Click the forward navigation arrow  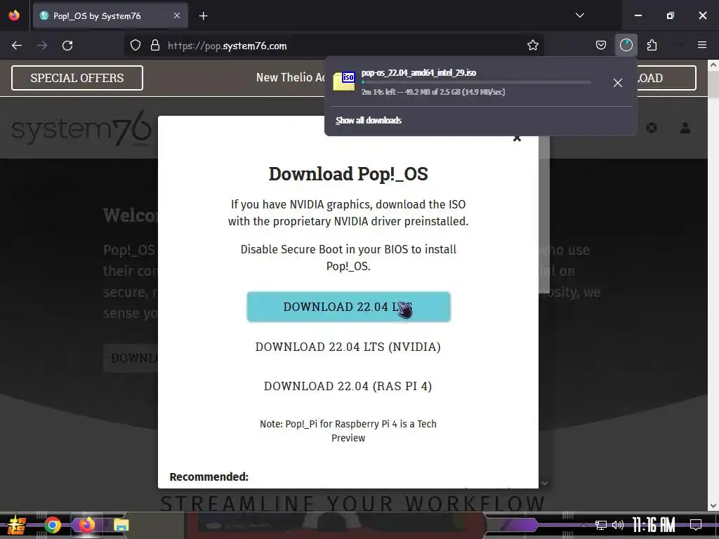[42, 46]
